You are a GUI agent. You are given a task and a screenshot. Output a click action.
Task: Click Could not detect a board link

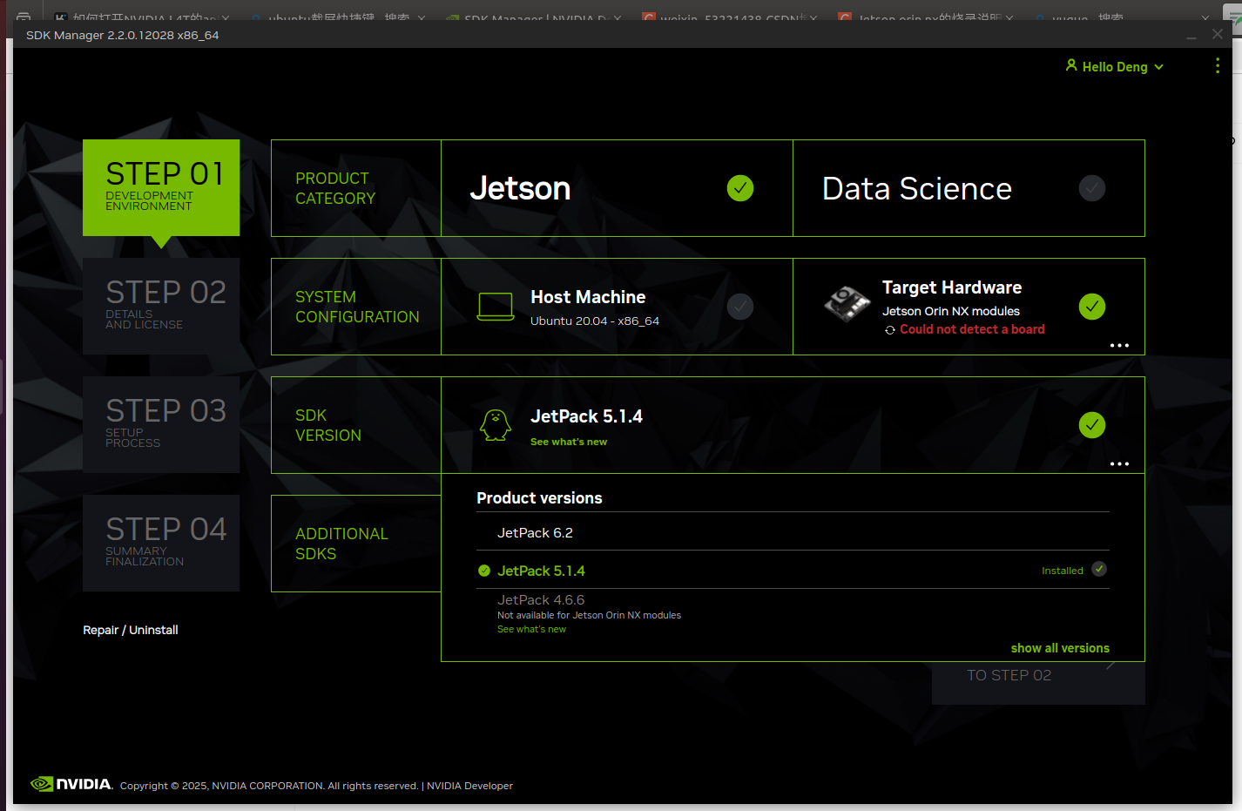[972, 329]
